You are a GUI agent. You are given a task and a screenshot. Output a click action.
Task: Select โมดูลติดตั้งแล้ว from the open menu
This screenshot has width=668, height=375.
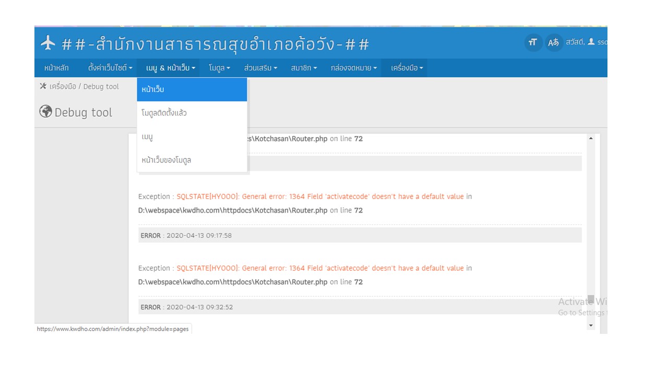click(192, 113)
